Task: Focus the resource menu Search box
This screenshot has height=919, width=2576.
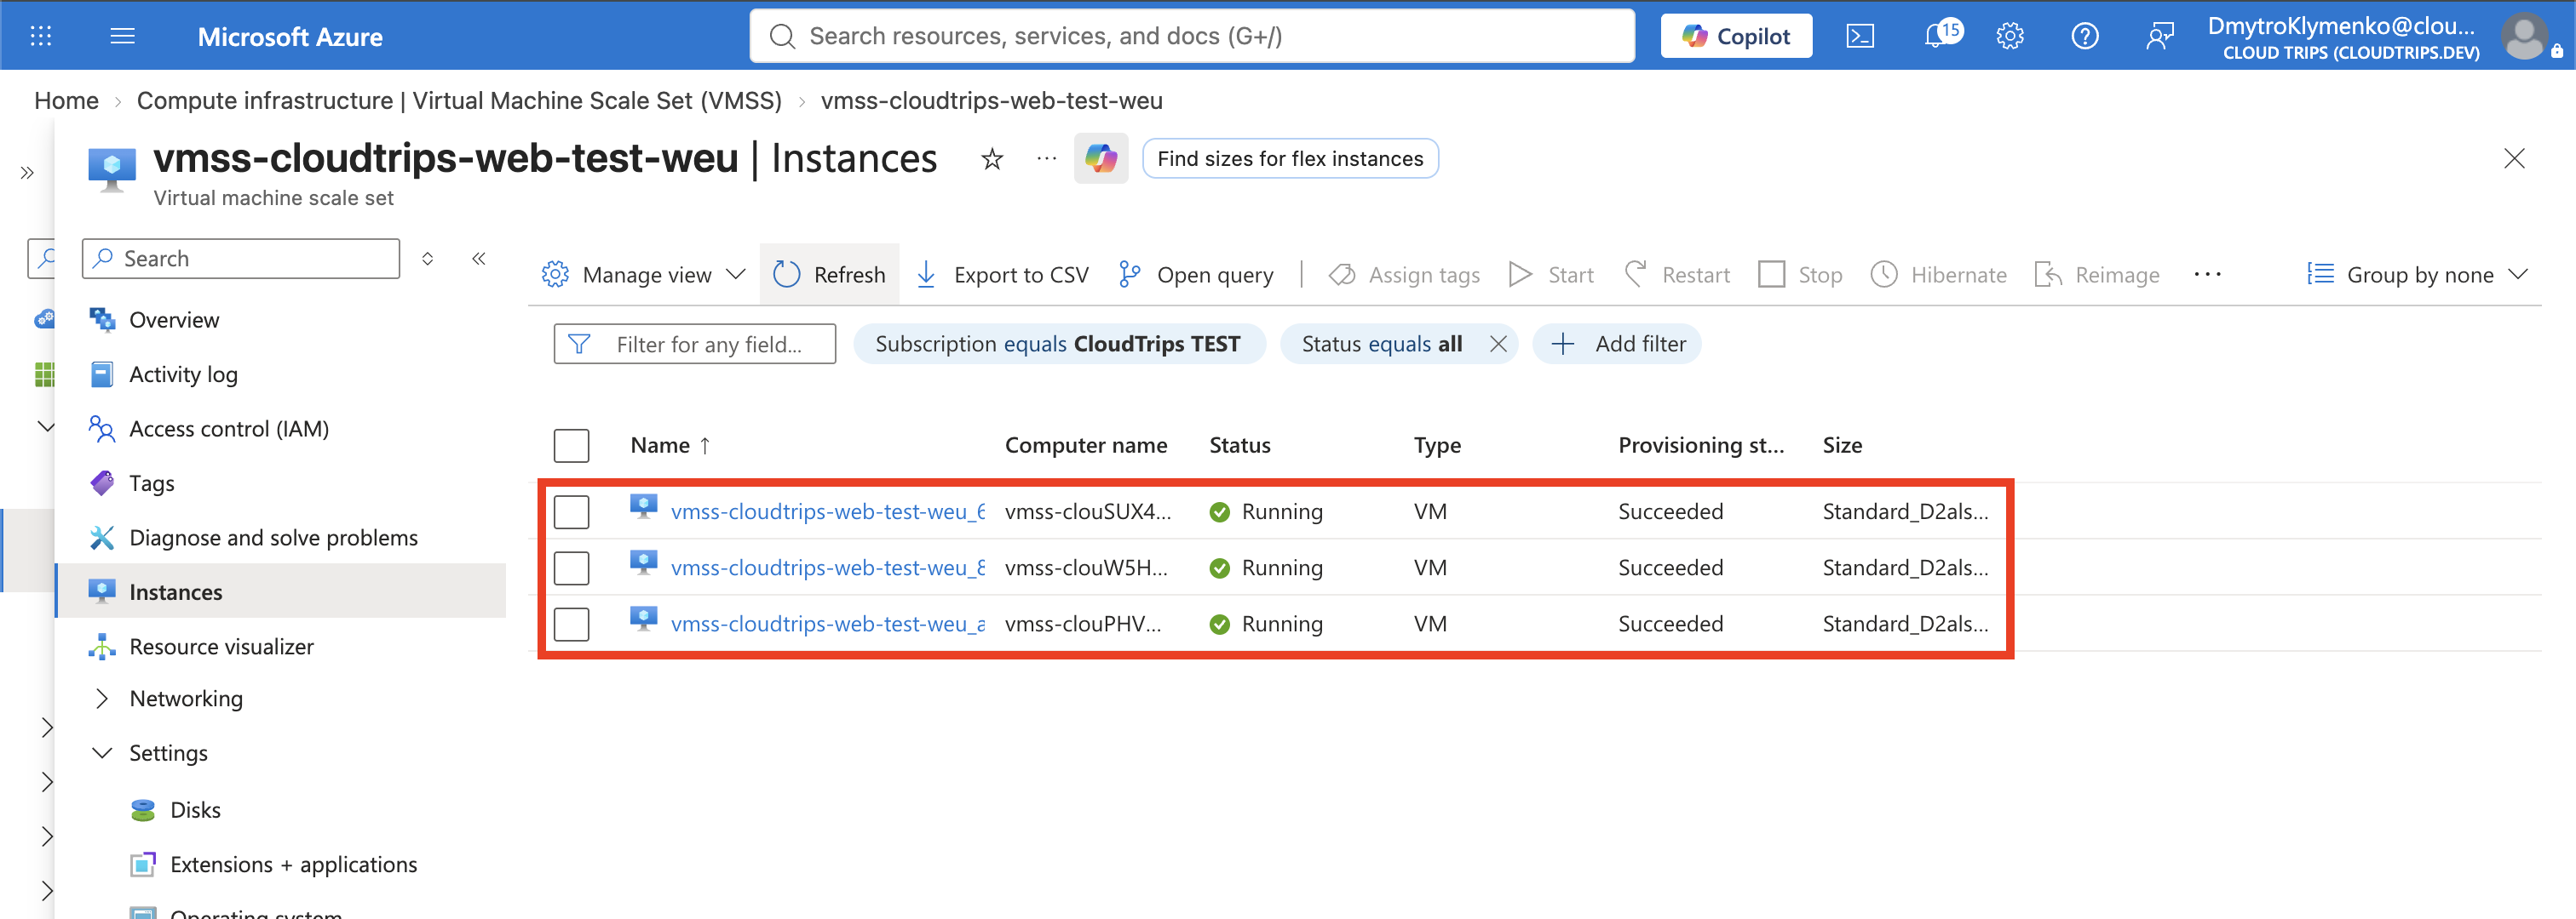Action: tap(241, 259)
